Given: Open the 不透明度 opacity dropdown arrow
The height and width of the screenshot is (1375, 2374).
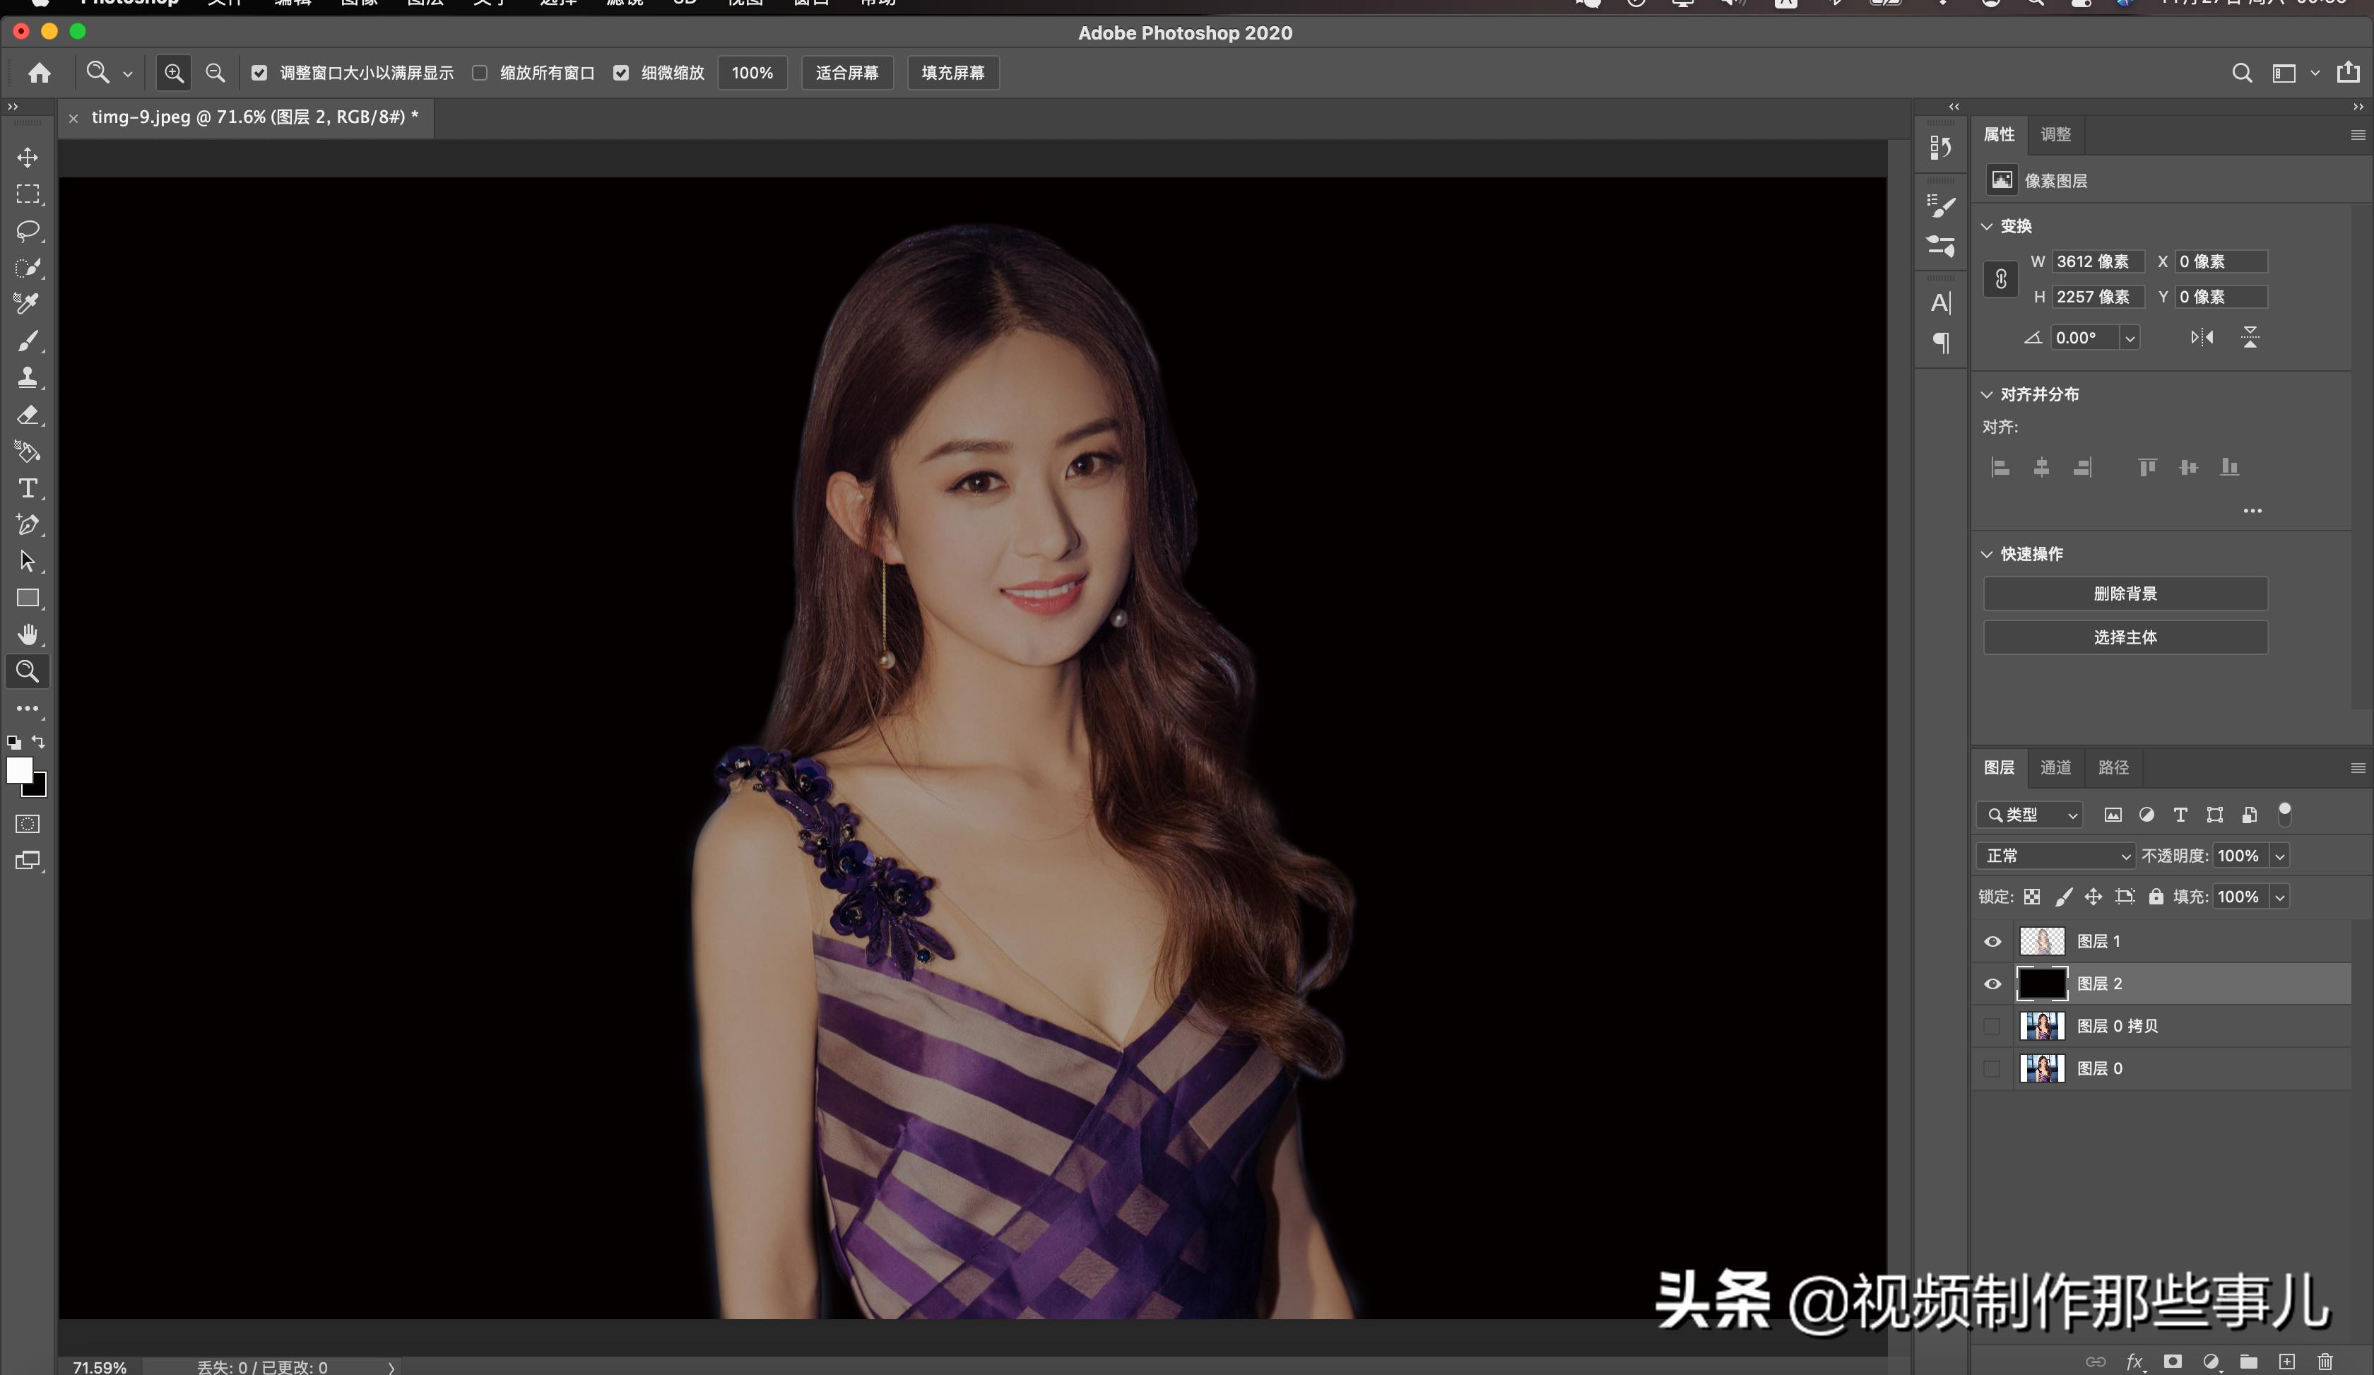Looking at the screenshot, I should 2280,855.
